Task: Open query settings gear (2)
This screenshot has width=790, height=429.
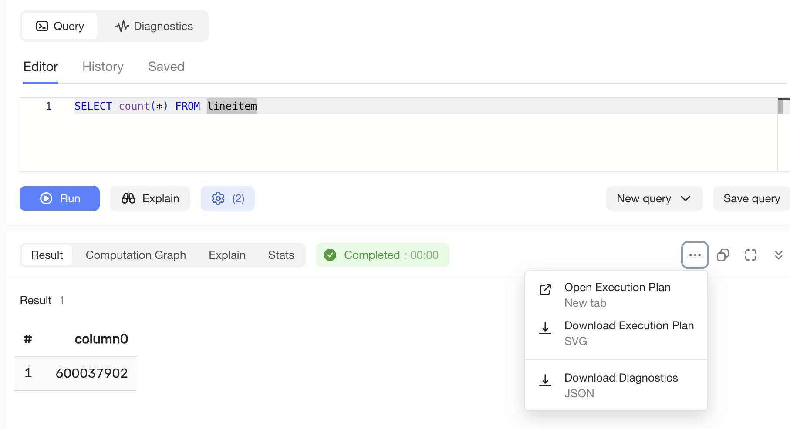Action: pyautogui.click(x=228, y=198)
